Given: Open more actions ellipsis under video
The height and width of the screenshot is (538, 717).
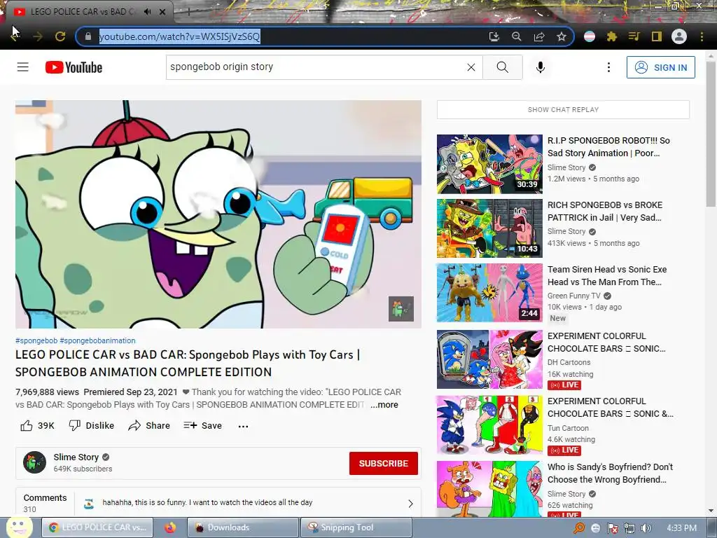Looking at the screenshot, I should pos(243,427).
